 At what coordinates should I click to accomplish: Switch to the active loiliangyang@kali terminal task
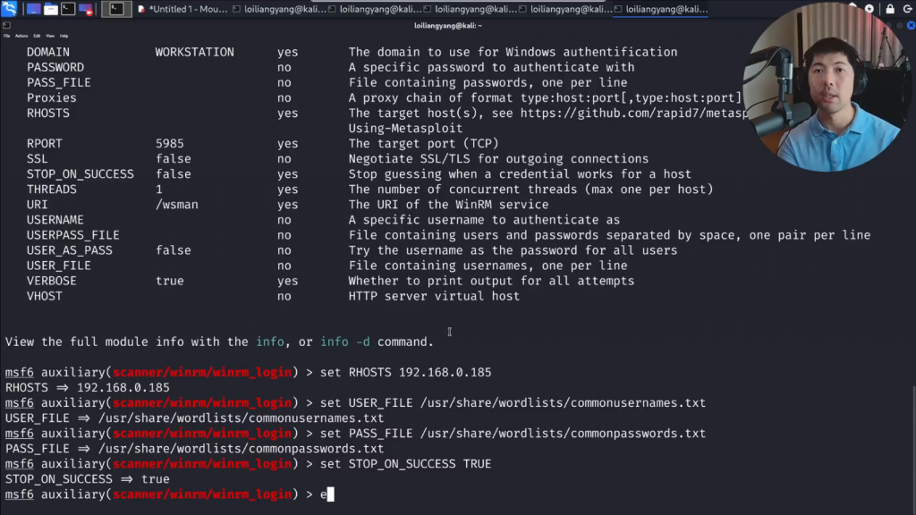(662, 10)
